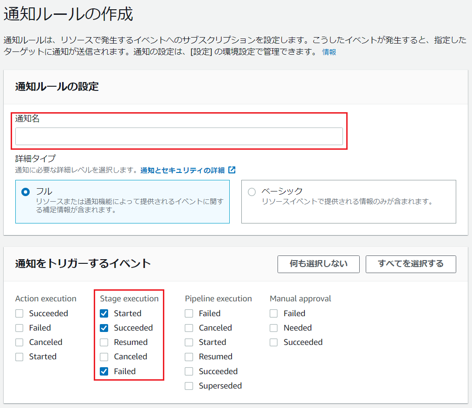Screen dimensions: 472x408
Task: Enable Pipeline execution Superseded checkbox
Action: point(189,386)
